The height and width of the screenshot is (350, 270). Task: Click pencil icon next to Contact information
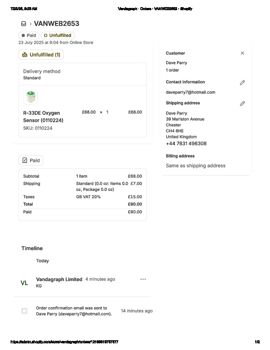pos(242,83)
